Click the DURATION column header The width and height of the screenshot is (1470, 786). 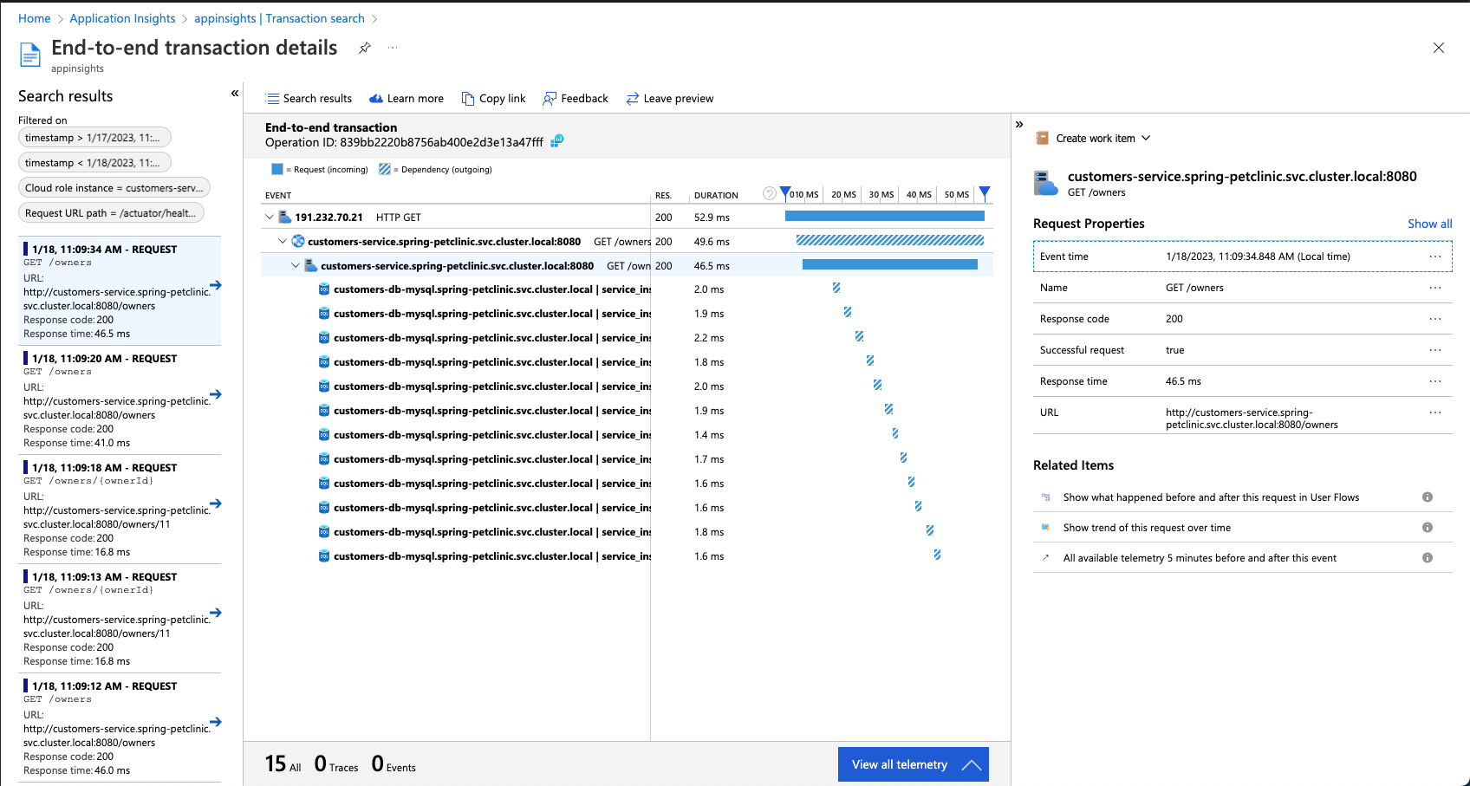point(716,196)
